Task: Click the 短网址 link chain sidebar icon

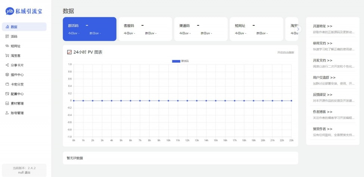Action: pyautogui.click(x=7, y=46)
